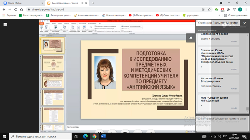The width and height of the screenshot is (250, 140).
Task: Open the Task View icon in the taskbar
Action: point(77,136)
